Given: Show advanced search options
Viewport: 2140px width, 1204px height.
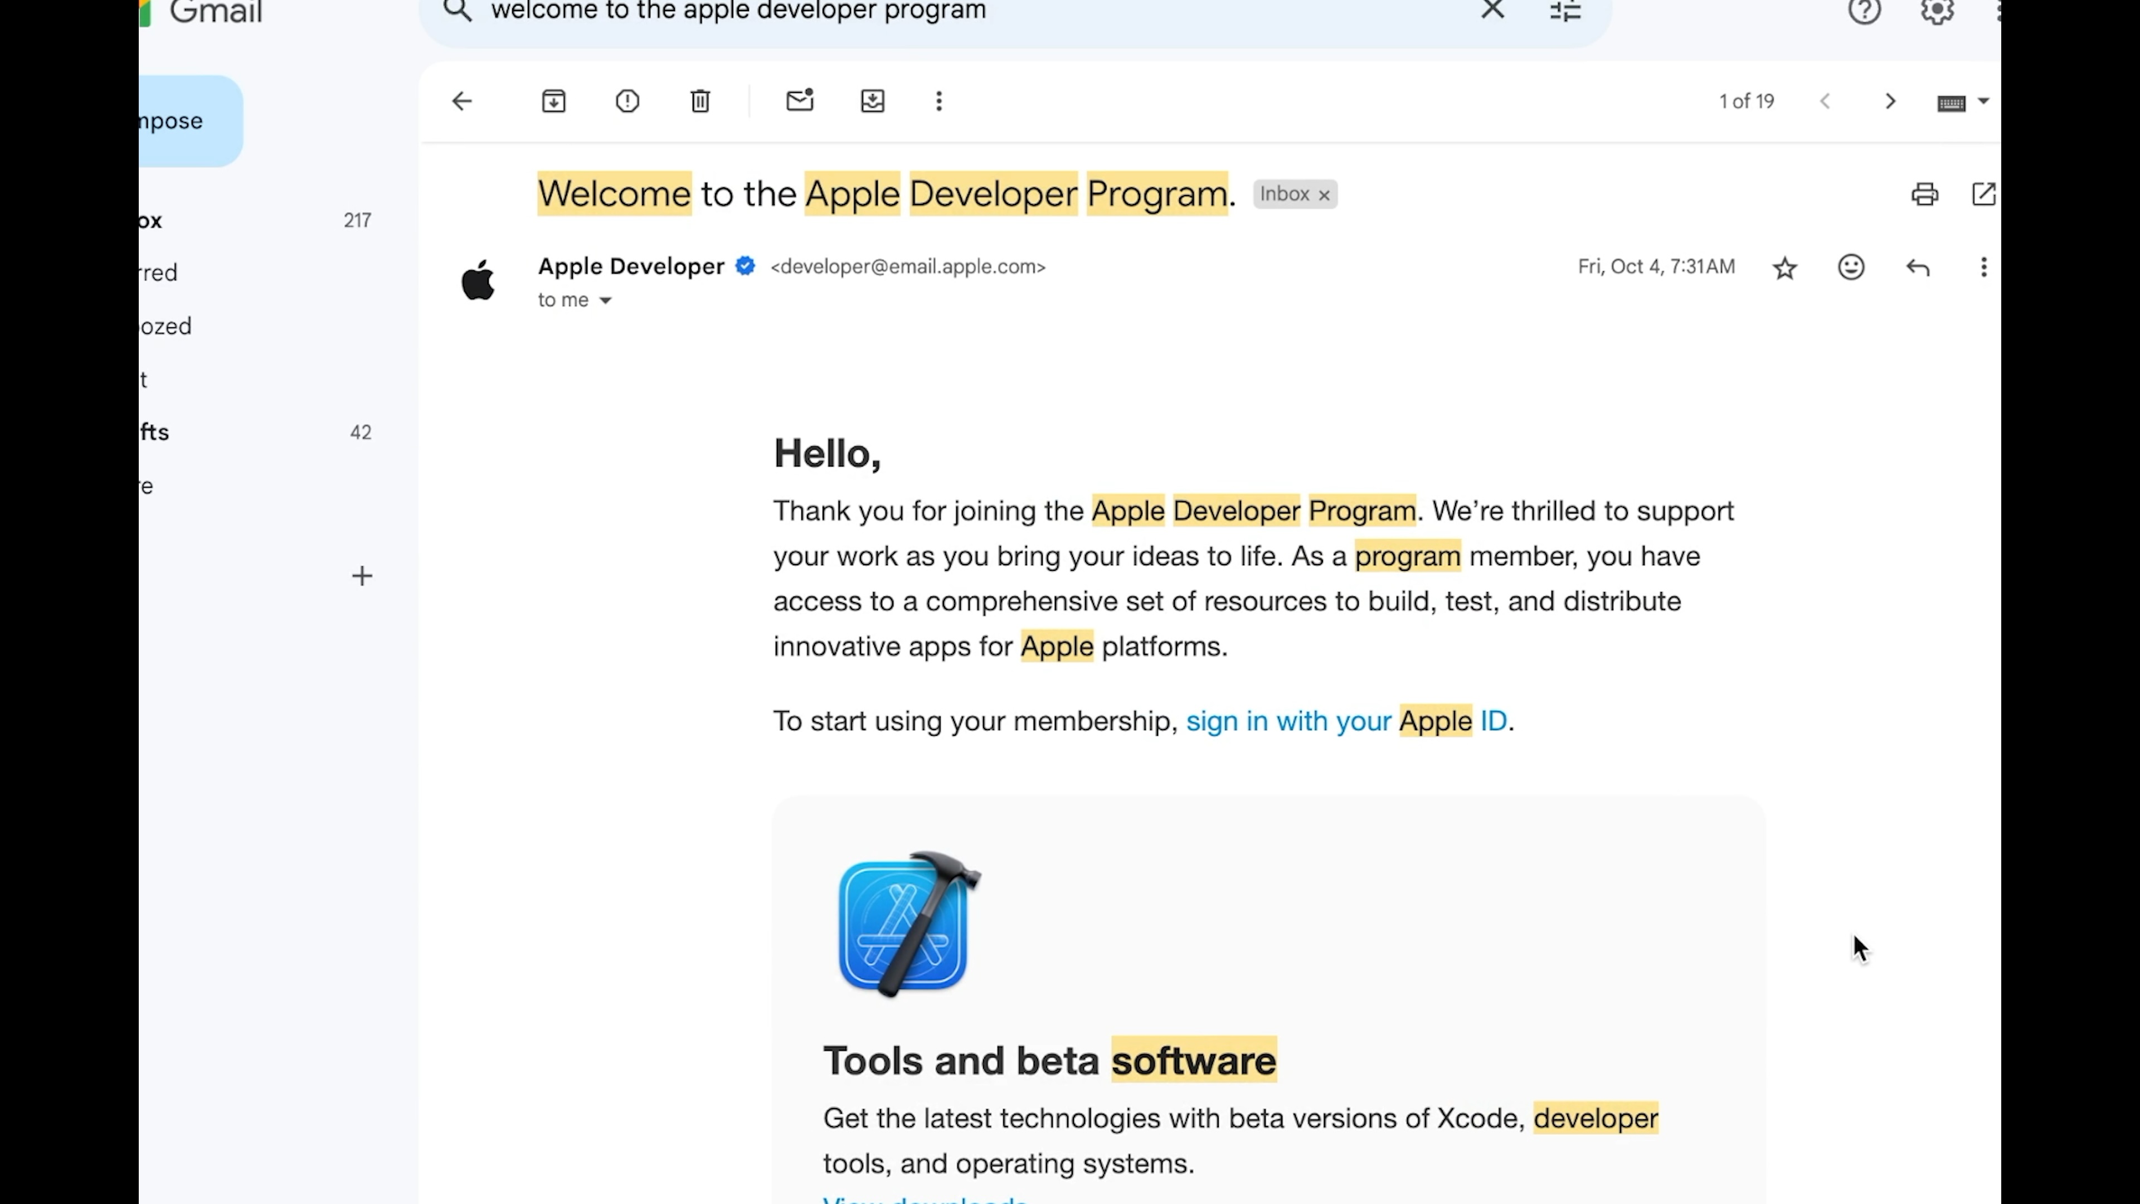Looking at the screenshot, I should [1565, 10].
